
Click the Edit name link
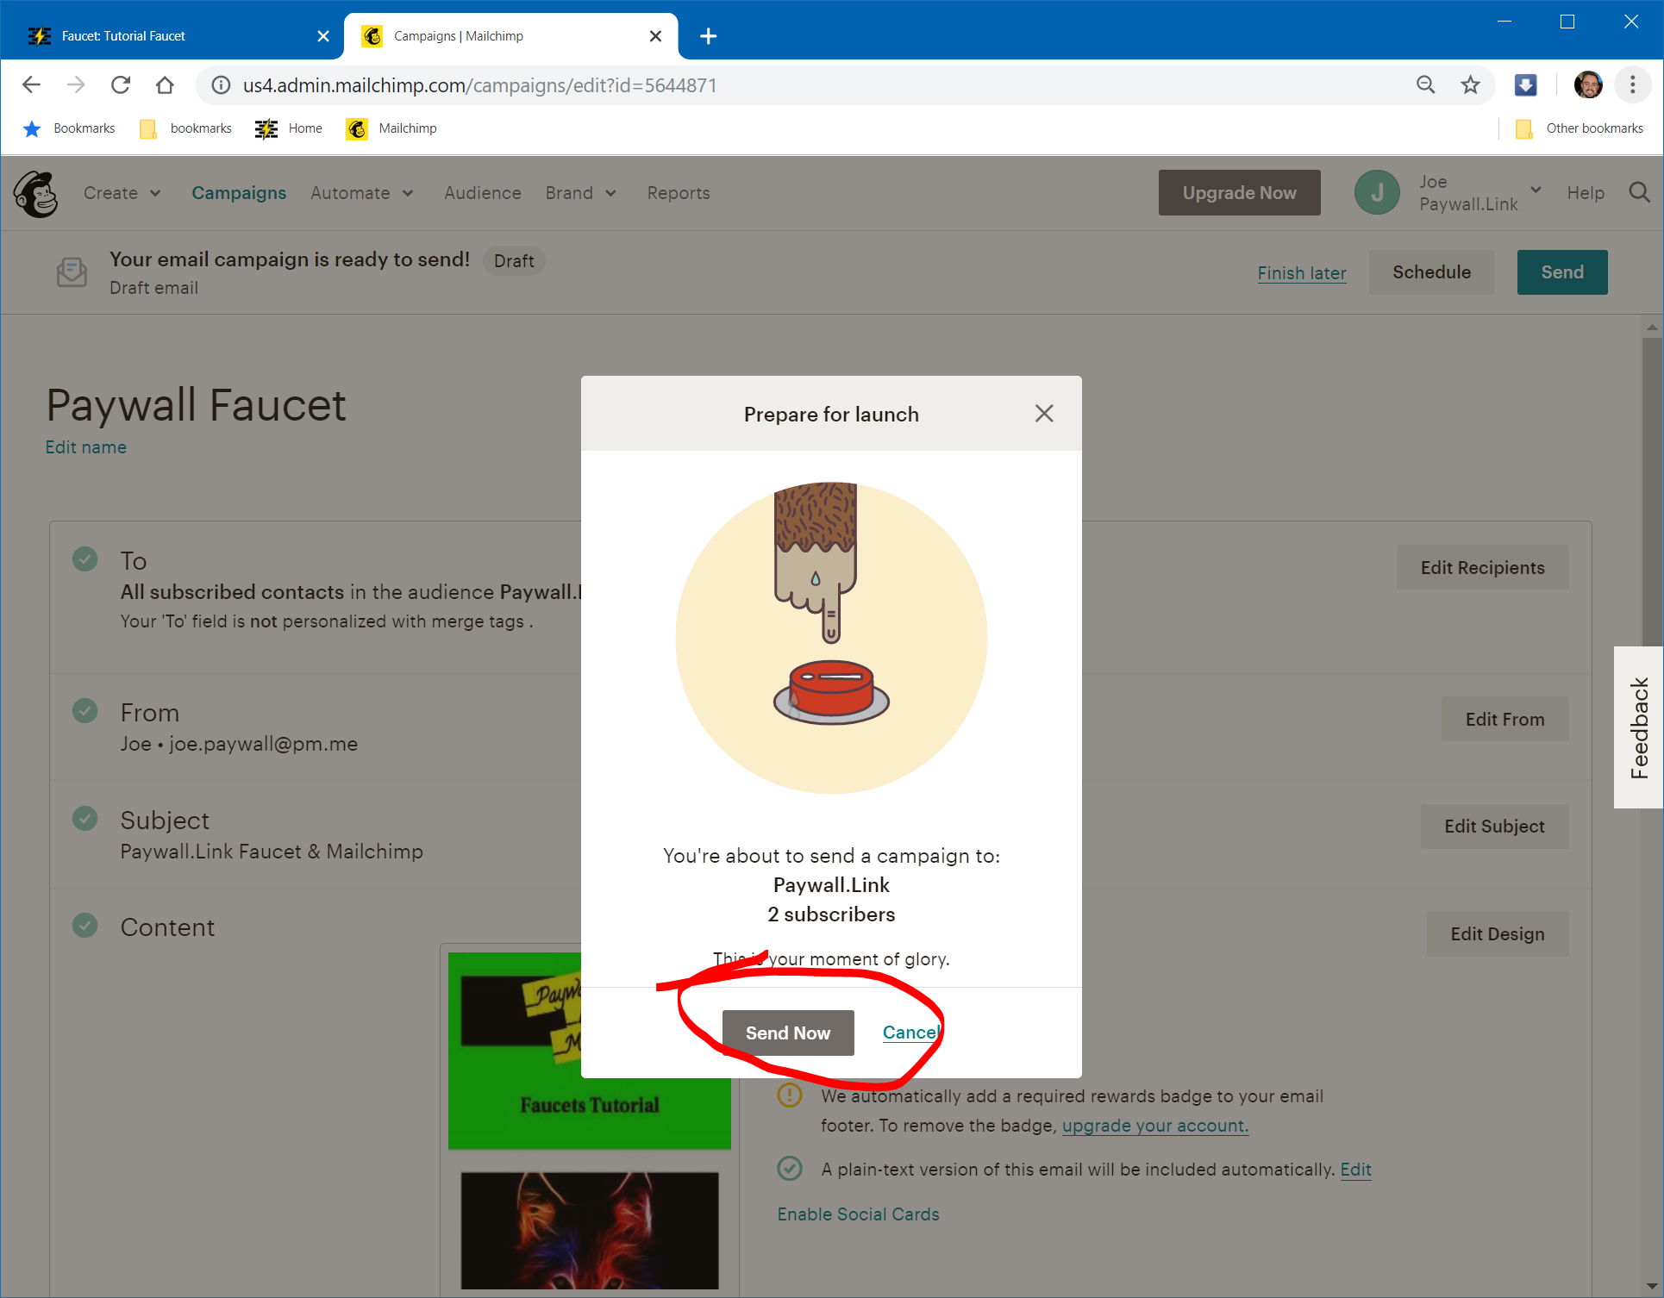pos(86,447)
